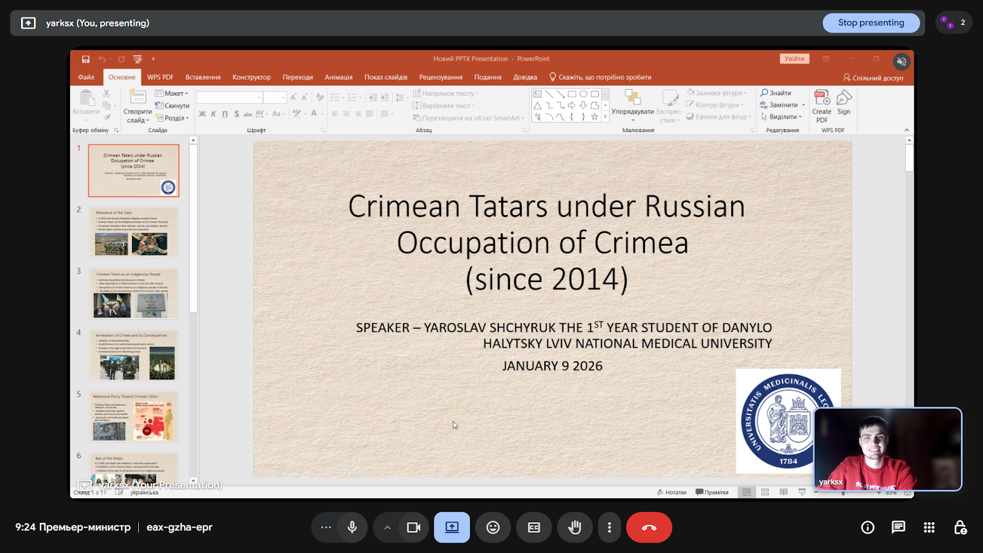Image resolution: width=983 pixels, height=553 pixels.
Task: Switch to the Вставлення ribbon tab
Action: 203,77
